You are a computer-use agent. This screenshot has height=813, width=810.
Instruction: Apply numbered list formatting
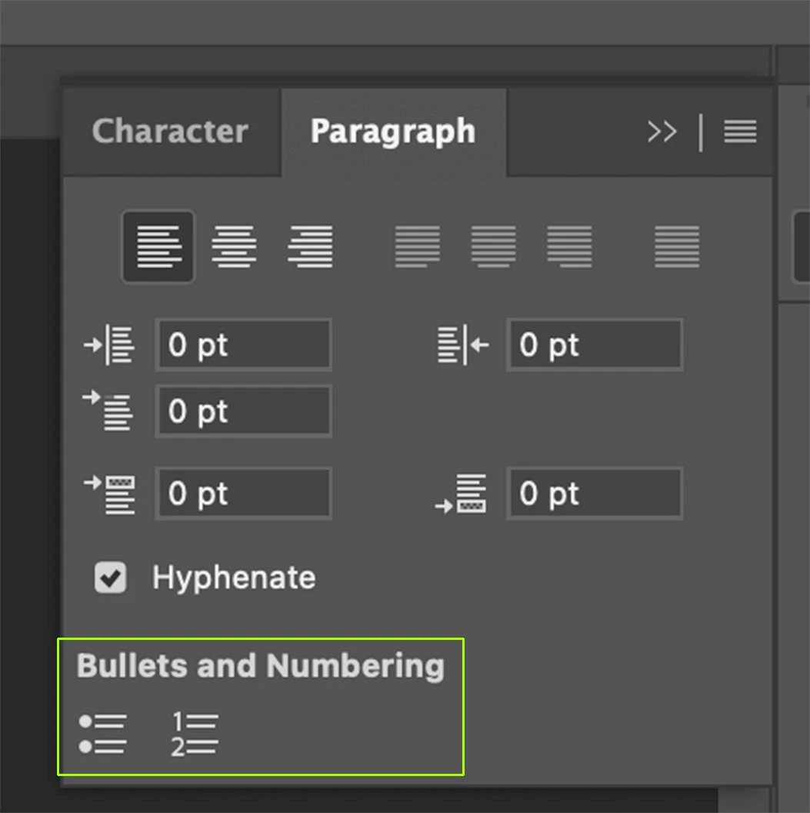[195, 734]
